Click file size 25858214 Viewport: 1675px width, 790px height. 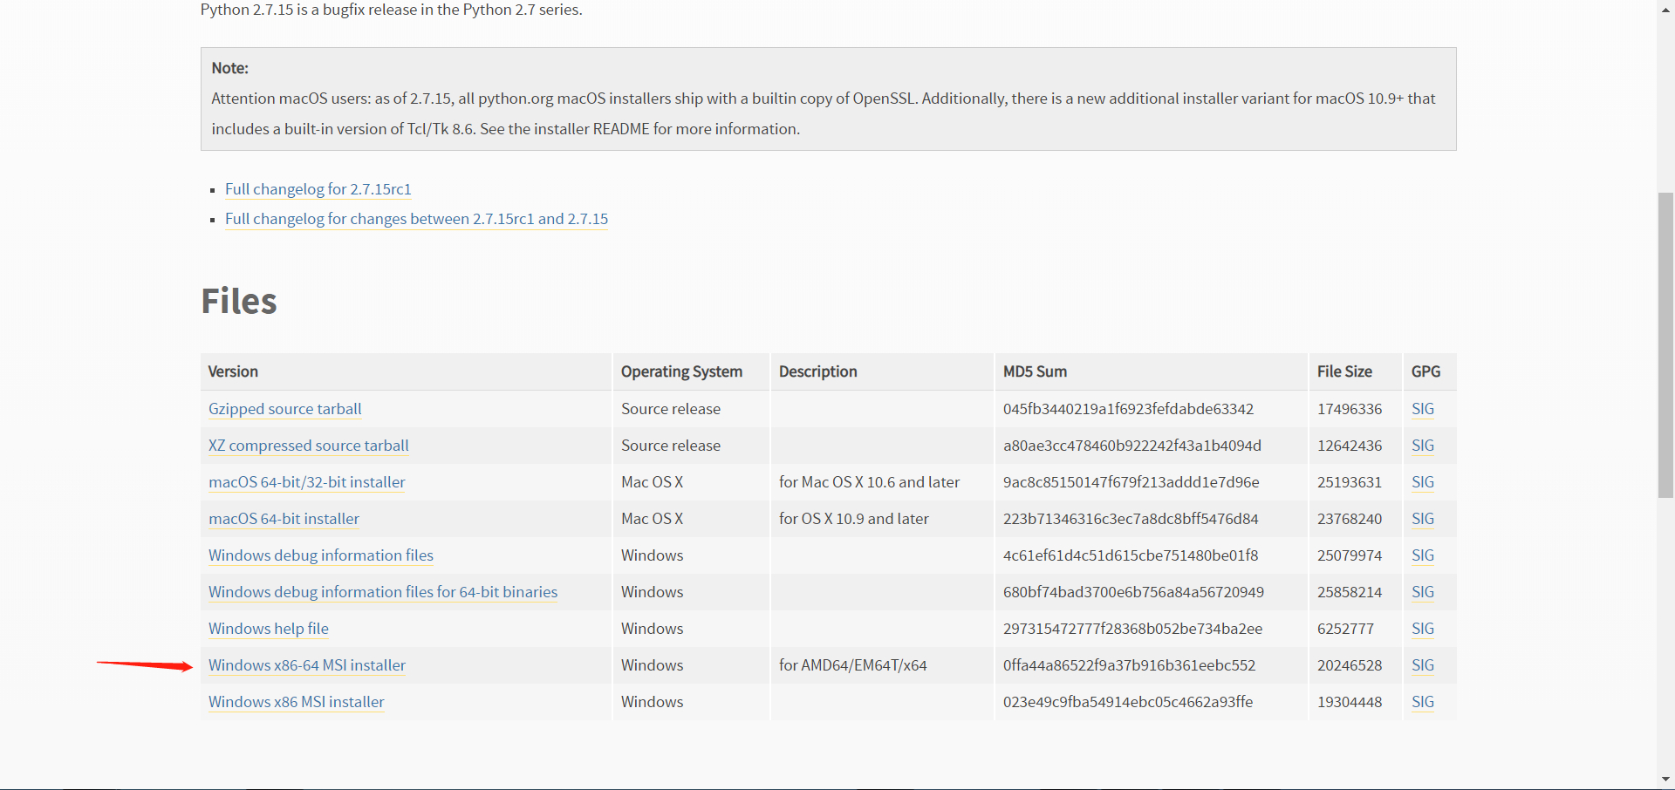pyautogui.click(x=1350, y=592)
